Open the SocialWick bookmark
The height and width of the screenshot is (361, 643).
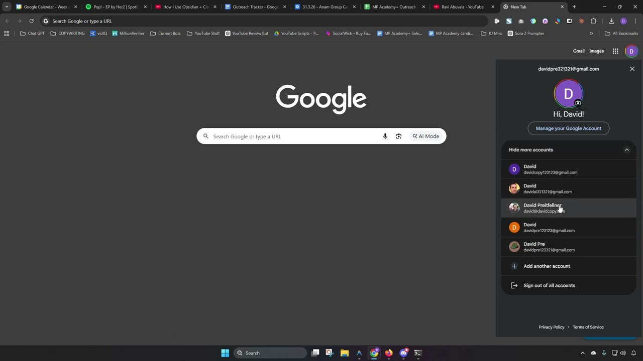pos(348,33)
